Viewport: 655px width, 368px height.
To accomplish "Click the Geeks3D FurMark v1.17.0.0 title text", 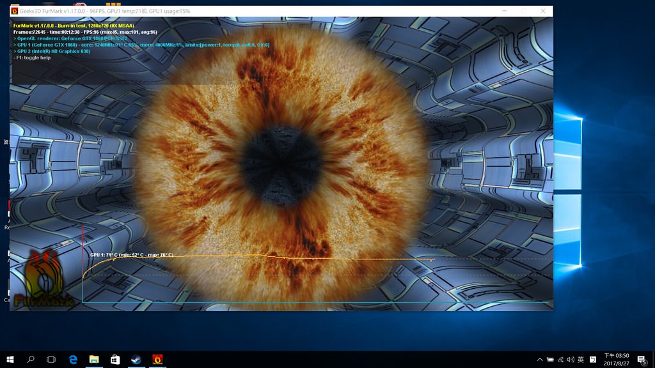I will click(x=104, y=11).
